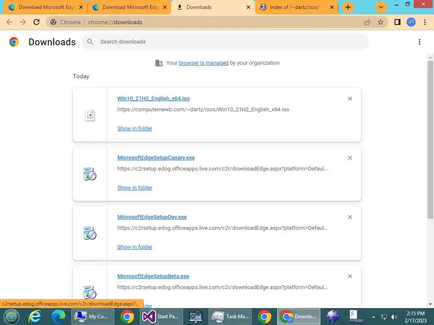
Task: Open the Win10_21H2_English_x64.iso file link
Action: [x=153, y=99]
